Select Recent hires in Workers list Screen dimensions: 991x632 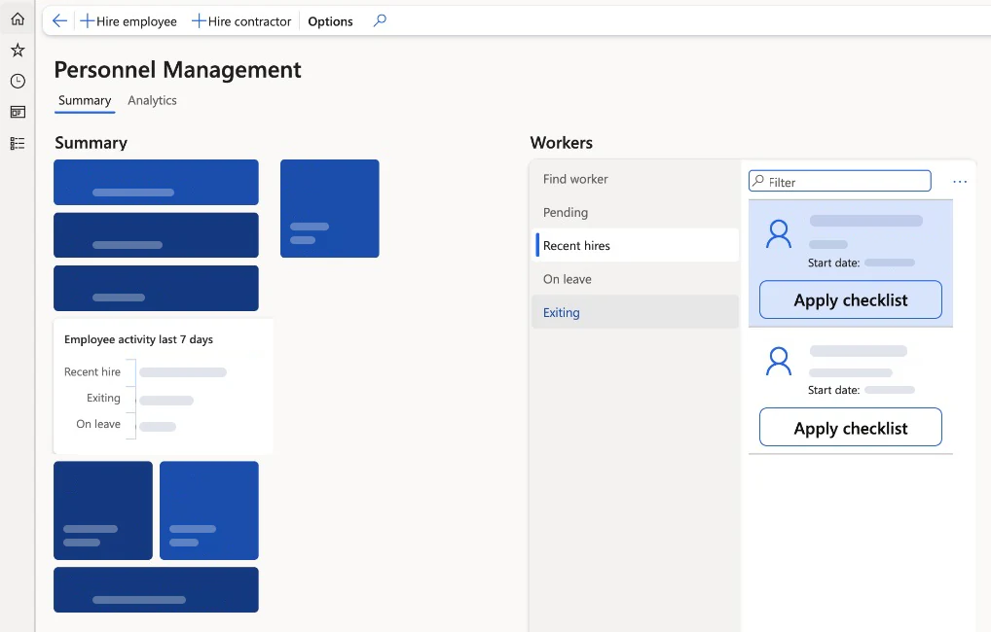tap(635, 246)
